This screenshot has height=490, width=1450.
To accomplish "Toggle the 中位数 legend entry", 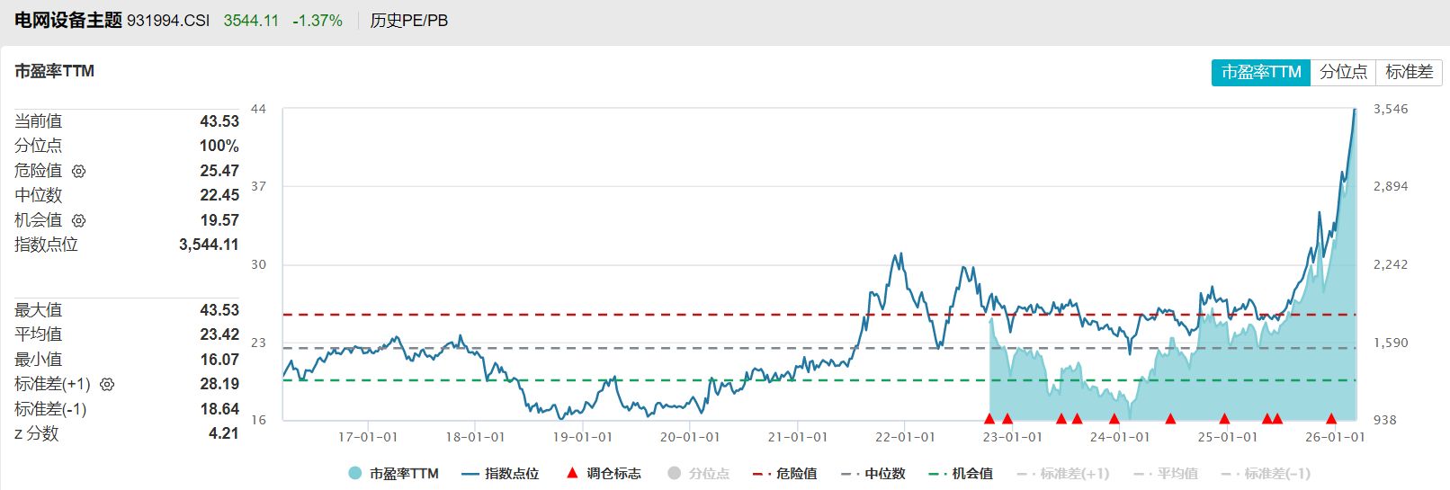I will 873,474.
